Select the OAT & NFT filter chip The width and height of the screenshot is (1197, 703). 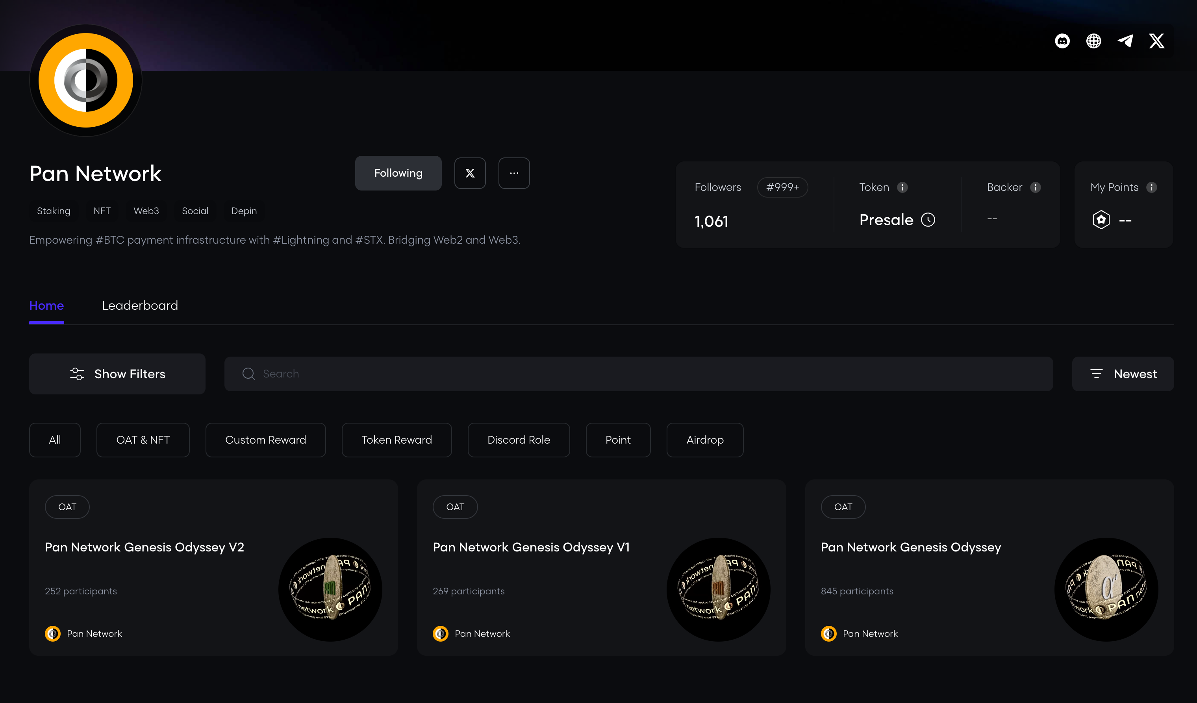pos(143,440)
